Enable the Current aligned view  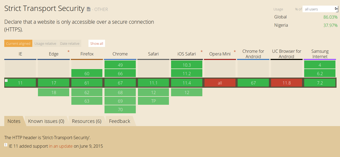click(x=18, y=43)
